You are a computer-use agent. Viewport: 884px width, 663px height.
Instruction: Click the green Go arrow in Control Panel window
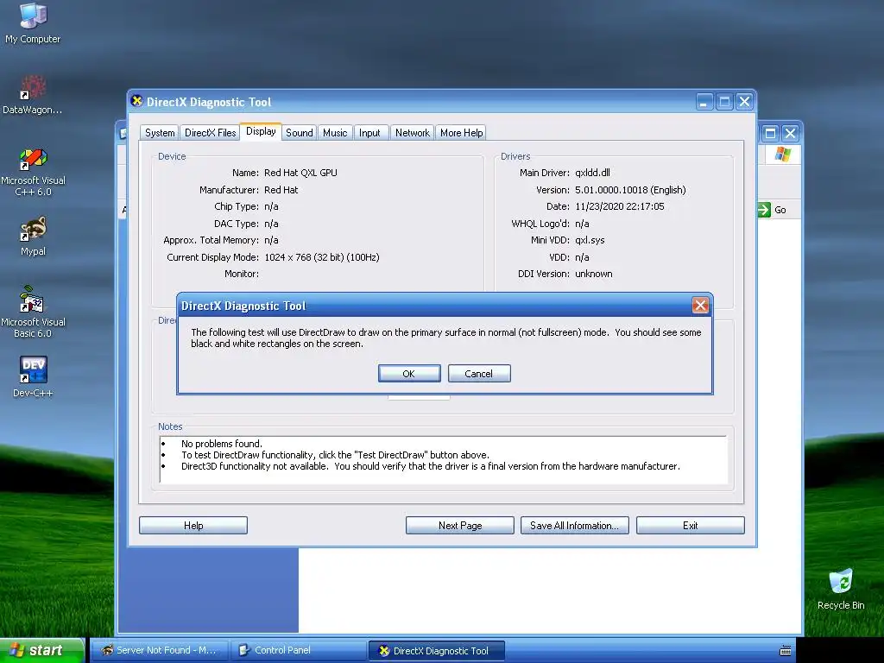(764, 210)
